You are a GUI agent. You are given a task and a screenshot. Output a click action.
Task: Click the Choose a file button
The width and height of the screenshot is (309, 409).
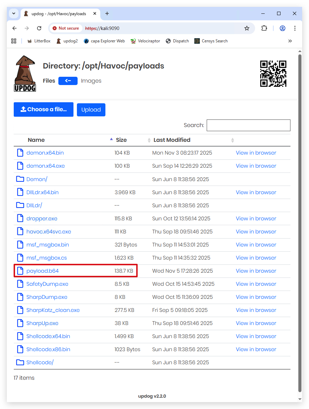click(x=44, y=109)
